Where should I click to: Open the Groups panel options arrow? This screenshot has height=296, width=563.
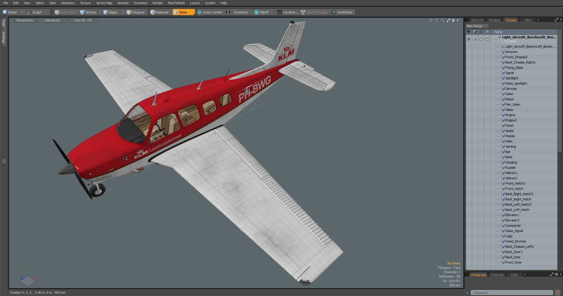point(561,20)
